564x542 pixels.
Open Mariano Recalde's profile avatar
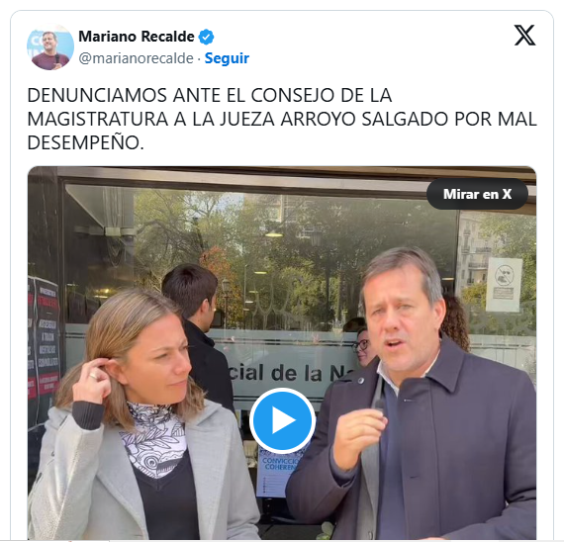tap(50, 46)
